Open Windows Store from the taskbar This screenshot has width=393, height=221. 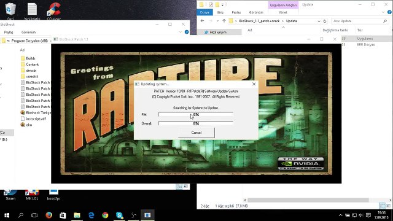tap(63, 215)
